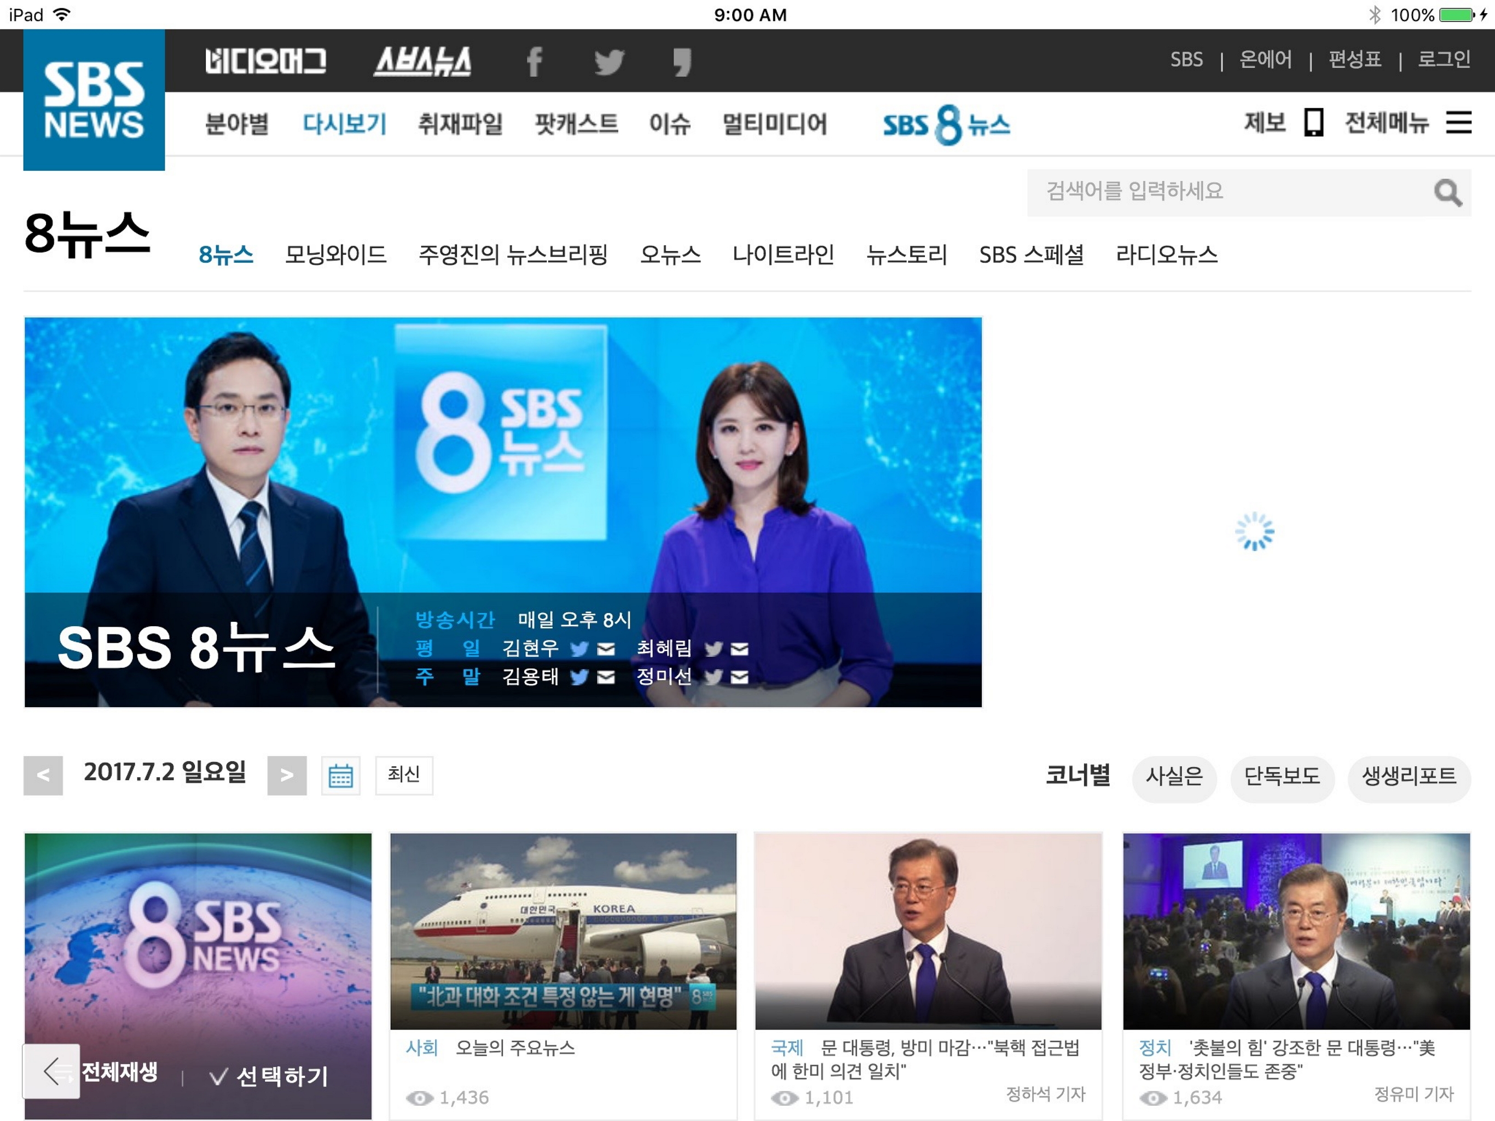Select the 분야별 menu item
The height and width of the screenshot is (1121, 1495).
[x=236, y=124]
